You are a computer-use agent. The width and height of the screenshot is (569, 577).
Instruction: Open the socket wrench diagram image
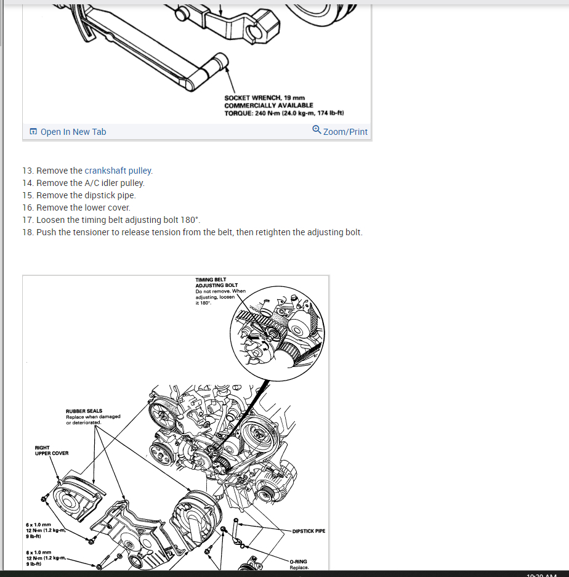pos(197,63)
